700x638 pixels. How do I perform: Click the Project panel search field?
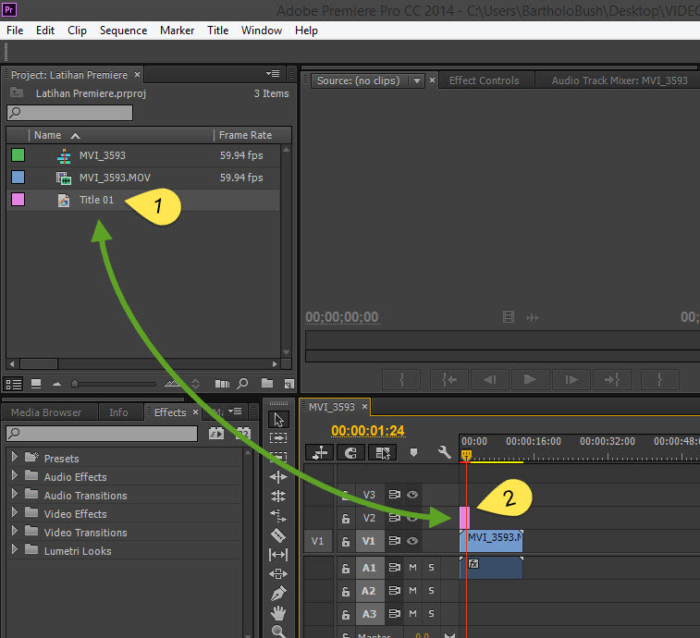pos(69,113)
